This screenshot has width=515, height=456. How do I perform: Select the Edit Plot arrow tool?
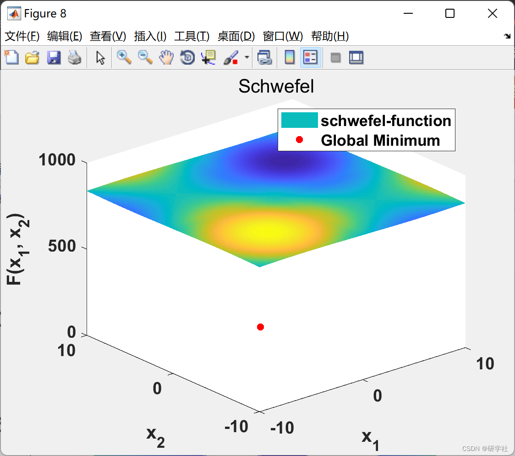coord(100,57)
